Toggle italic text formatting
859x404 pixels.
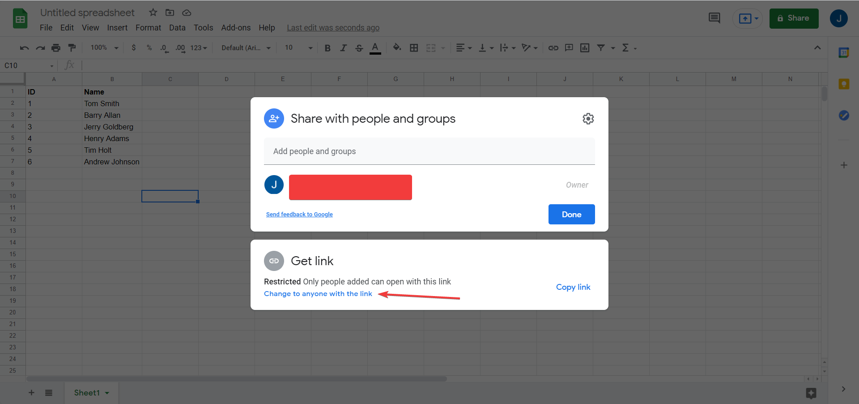click(343, 48)
